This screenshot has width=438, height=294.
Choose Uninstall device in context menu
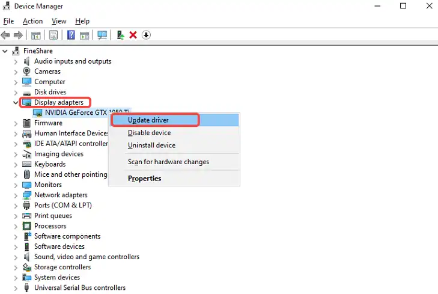point(174,145)
